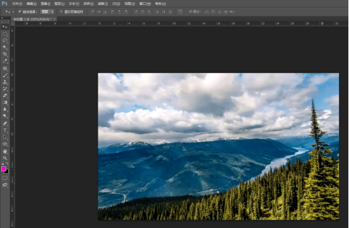Select the Elliptical Marquee tool
The height and width of the screenshot is (228, 349).
(5, 34)
